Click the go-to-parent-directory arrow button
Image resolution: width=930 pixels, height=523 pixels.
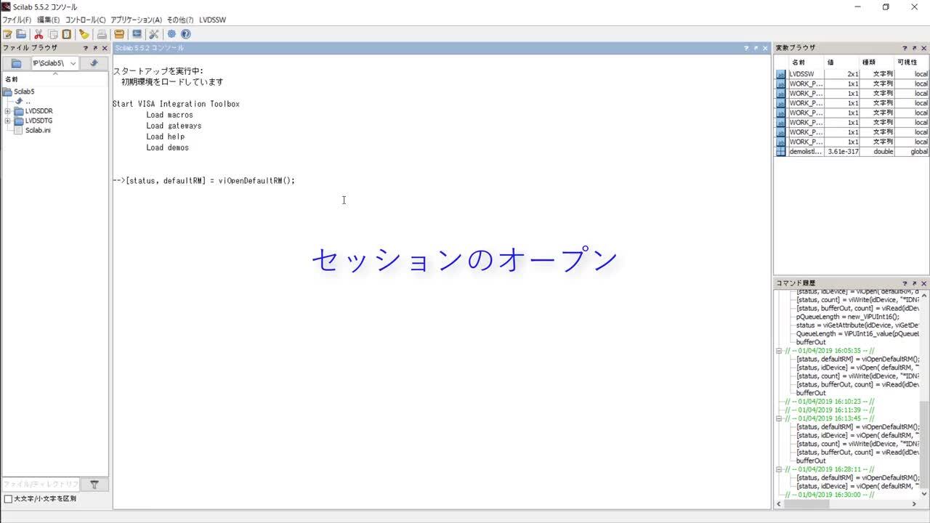tap(94, 63)
